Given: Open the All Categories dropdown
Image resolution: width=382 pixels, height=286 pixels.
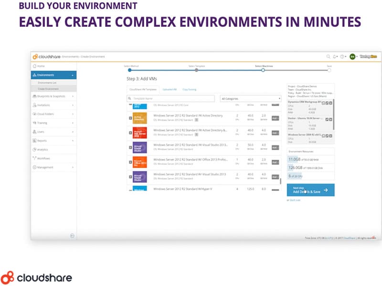Looking at the screenshot, I should 250,99.
